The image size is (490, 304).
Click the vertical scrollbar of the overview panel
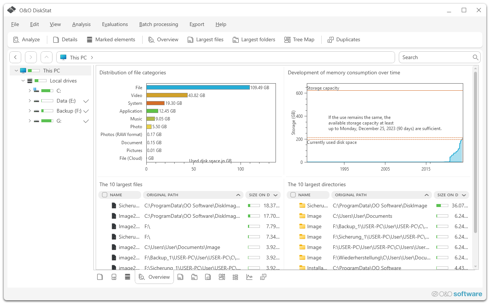click(x=475, y=152)
